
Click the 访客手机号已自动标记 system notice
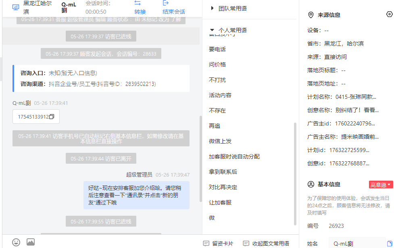(101, 138)
